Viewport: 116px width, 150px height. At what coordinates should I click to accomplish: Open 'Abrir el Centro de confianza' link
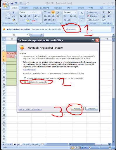pyautogui.click(x=30, y=110)
